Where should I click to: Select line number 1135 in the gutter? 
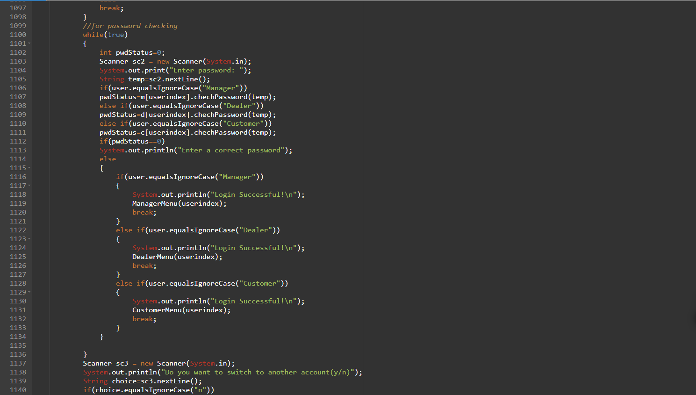18,345
